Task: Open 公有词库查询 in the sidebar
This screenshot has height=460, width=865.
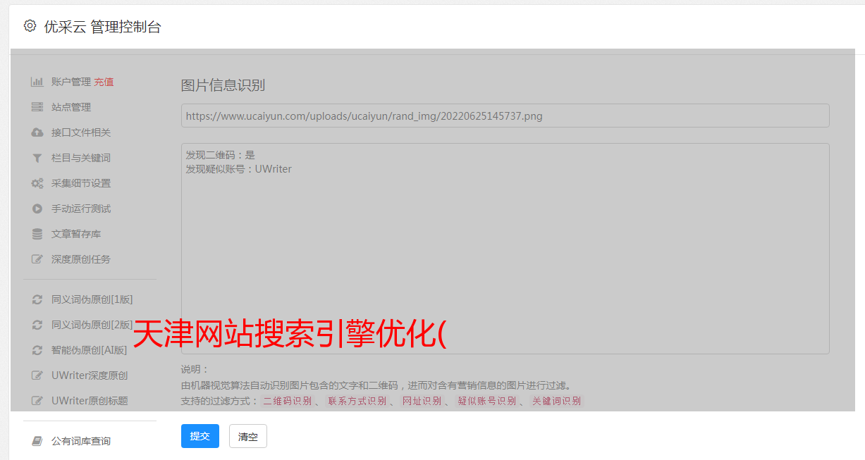Action: (81, 441)
